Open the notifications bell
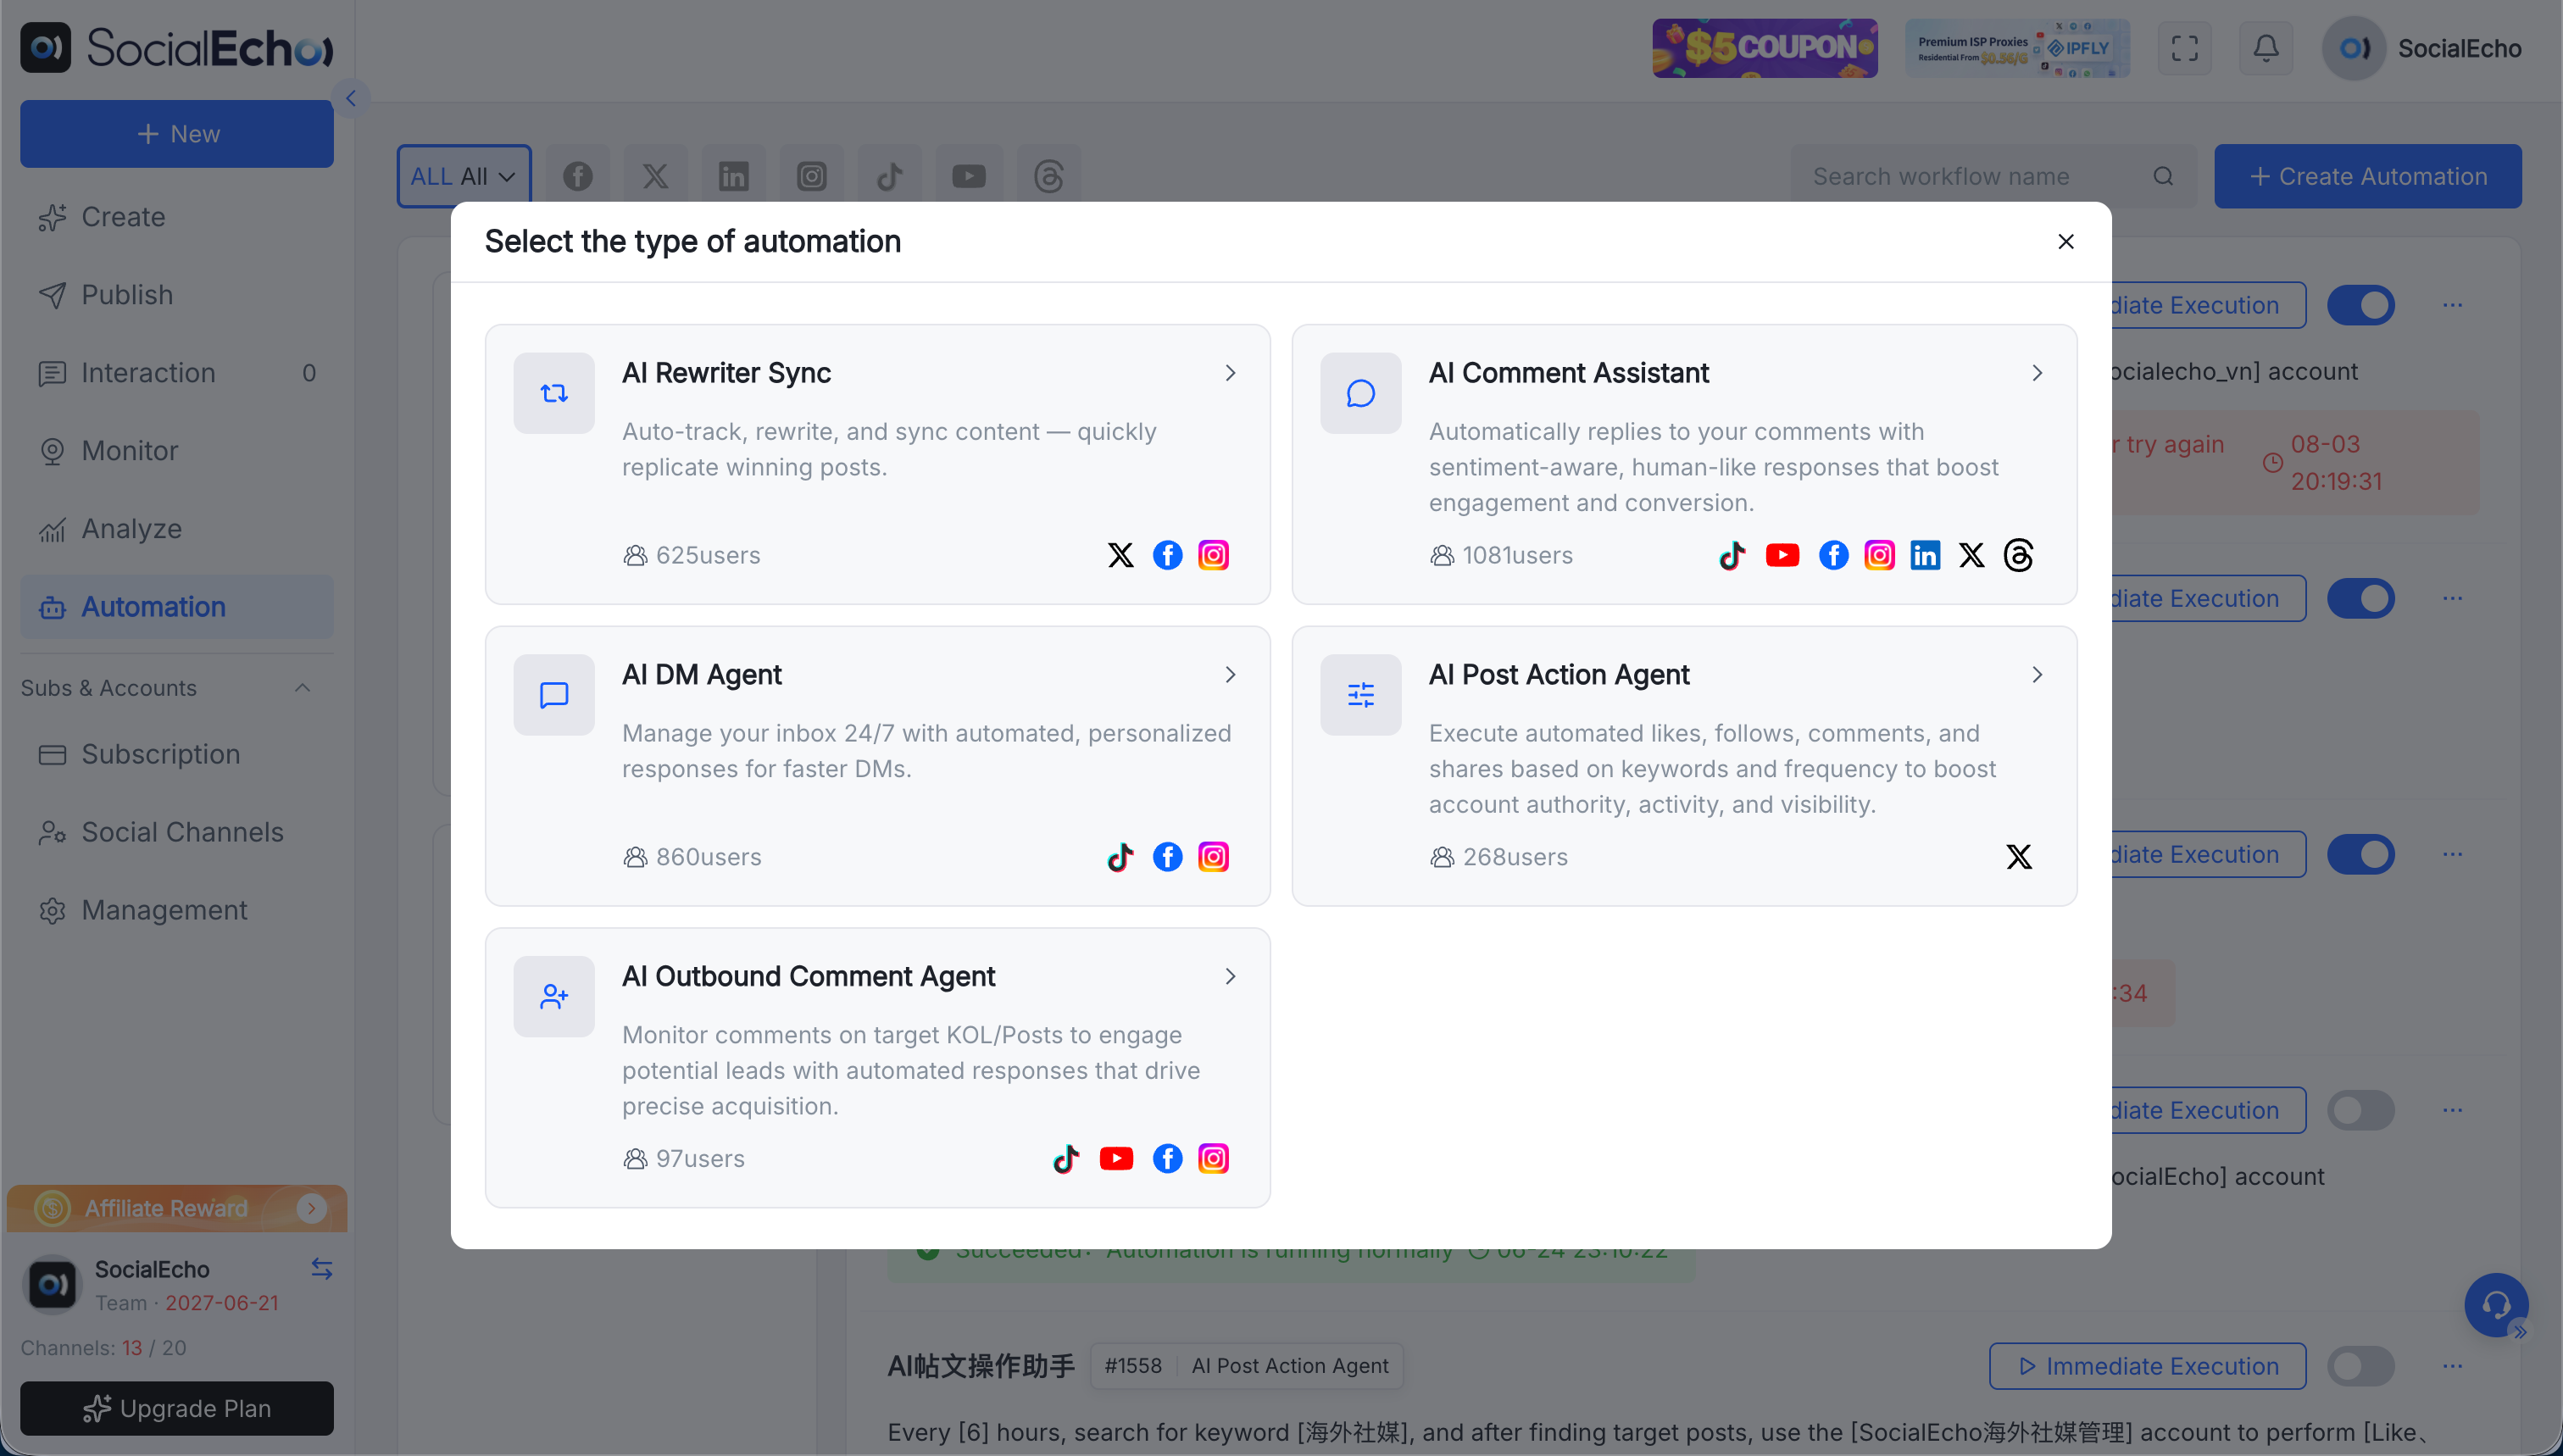 tap(2266, 48)
